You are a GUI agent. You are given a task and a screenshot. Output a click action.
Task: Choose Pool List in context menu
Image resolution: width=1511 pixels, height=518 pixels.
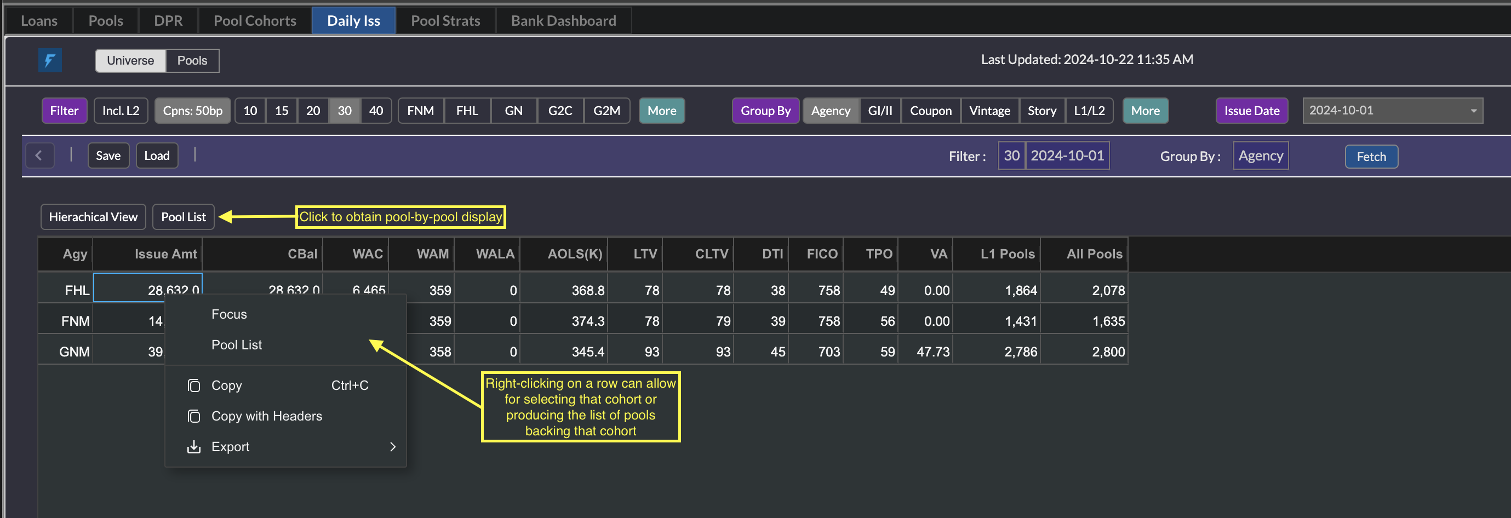pyautogui.click(x=236, y=344)
